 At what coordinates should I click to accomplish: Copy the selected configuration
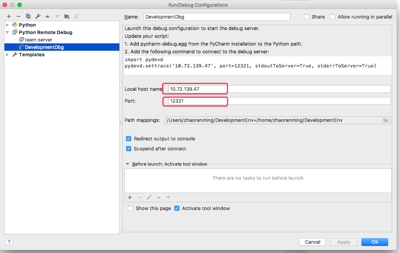pos(28,16)
